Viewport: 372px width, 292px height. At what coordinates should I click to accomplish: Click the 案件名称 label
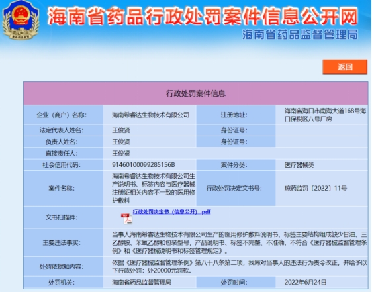tap(62, 189)
